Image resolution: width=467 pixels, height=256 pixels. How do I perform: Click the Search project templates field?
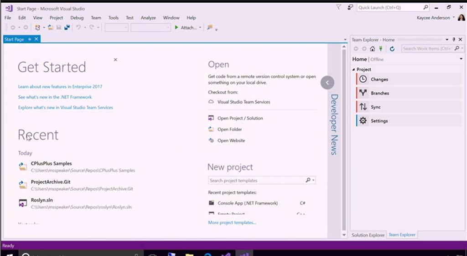point(256,181)
